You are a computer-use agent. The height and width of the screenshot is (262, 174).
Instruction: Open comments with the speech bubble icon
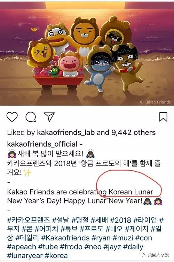click(31, 117)
